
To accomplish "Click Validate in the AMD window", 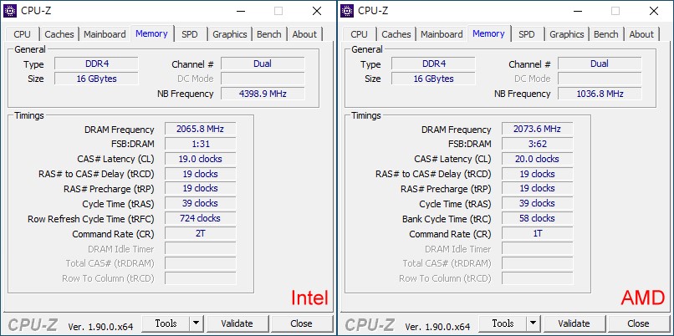I will [574, 323].
